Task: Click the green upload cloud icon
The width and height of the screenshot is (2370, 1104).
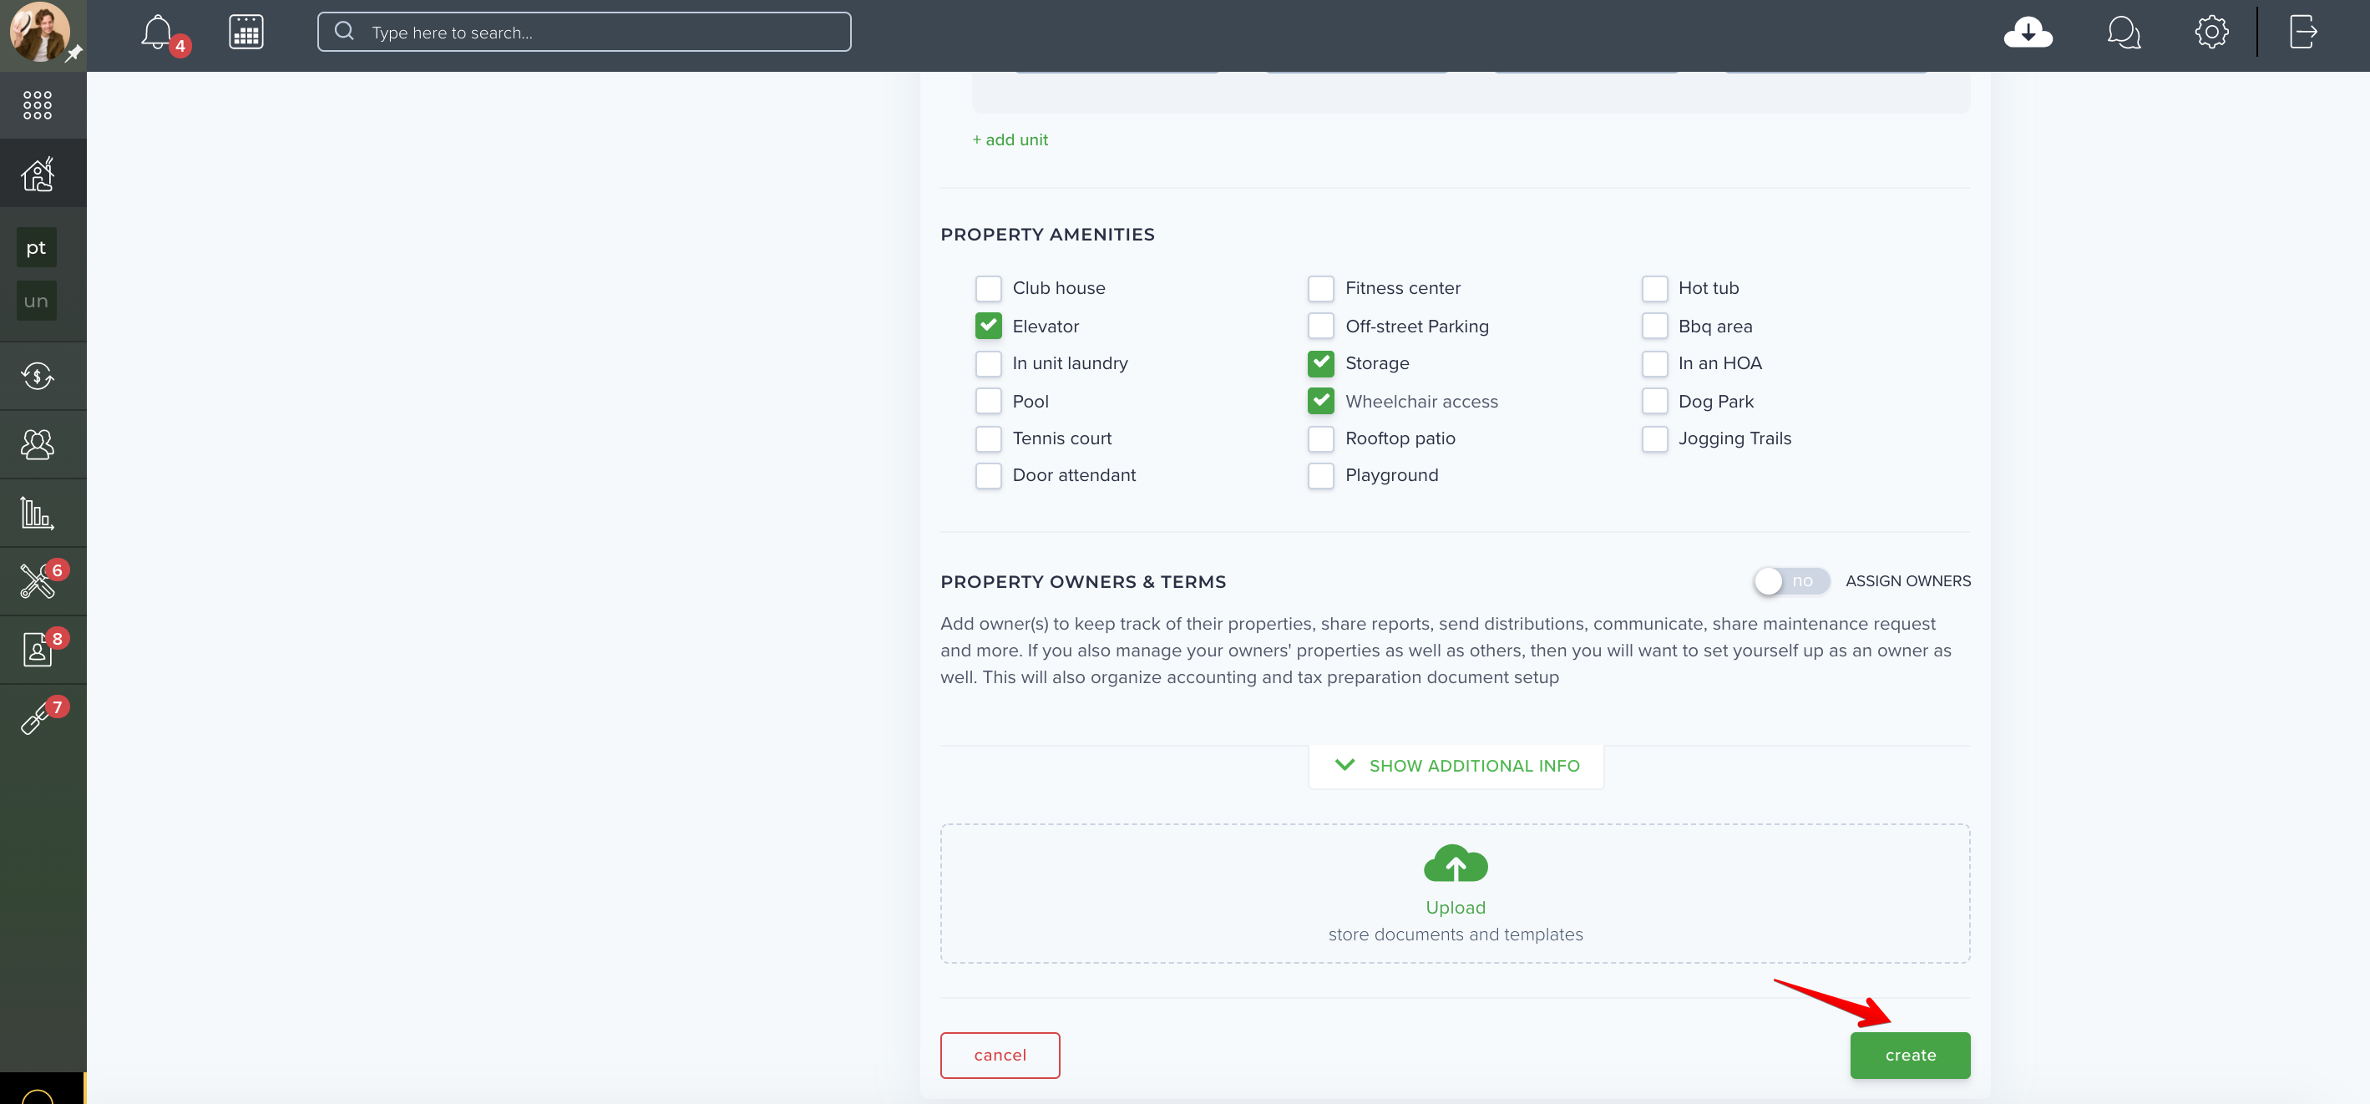Action: 1456,863
